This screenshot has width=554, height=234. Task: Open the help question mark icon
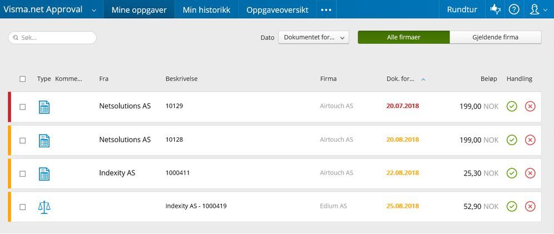(x=514, y=9)
